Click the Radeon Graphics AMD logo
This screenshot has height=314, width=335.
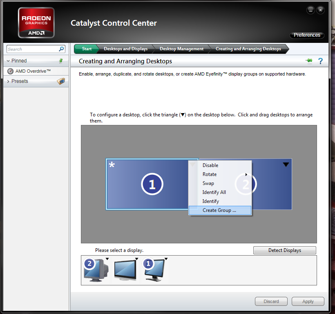(x=36, y=22)
